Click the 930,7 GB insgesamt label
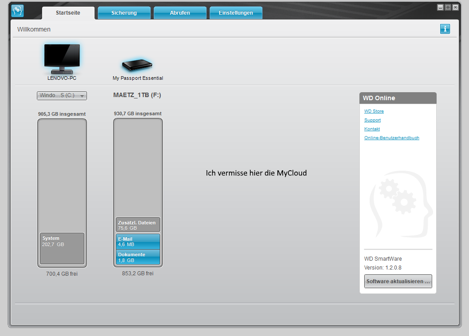 click(138, 113)
